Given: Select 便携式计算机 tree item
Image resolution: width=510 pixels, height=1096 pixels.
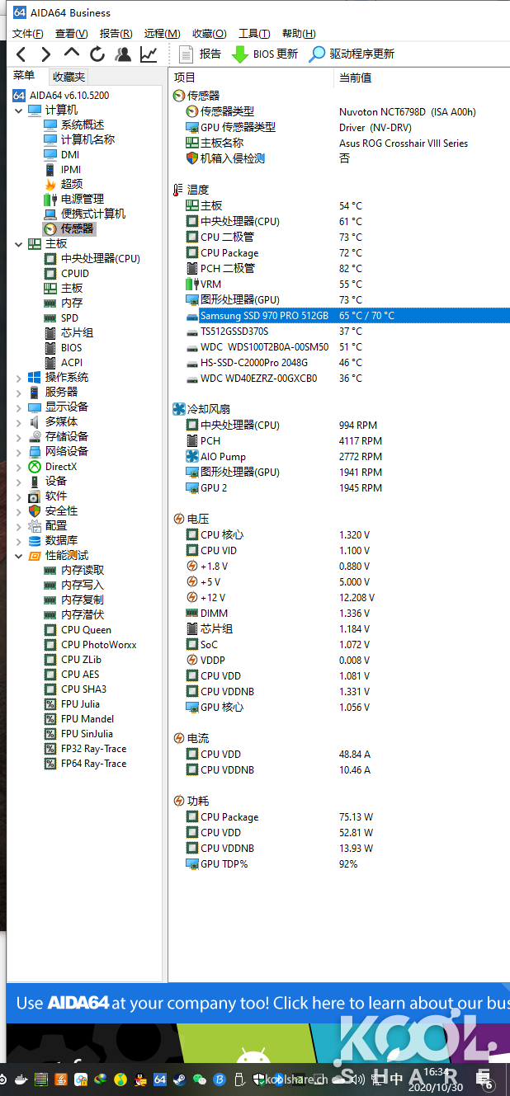Looking at the screenshot, I should 93,214.
